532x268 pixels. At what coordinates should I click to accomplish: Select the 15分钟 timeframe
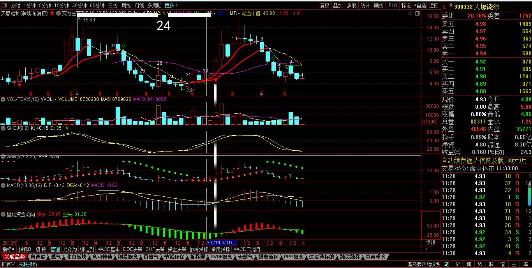[x=62, y=5]
